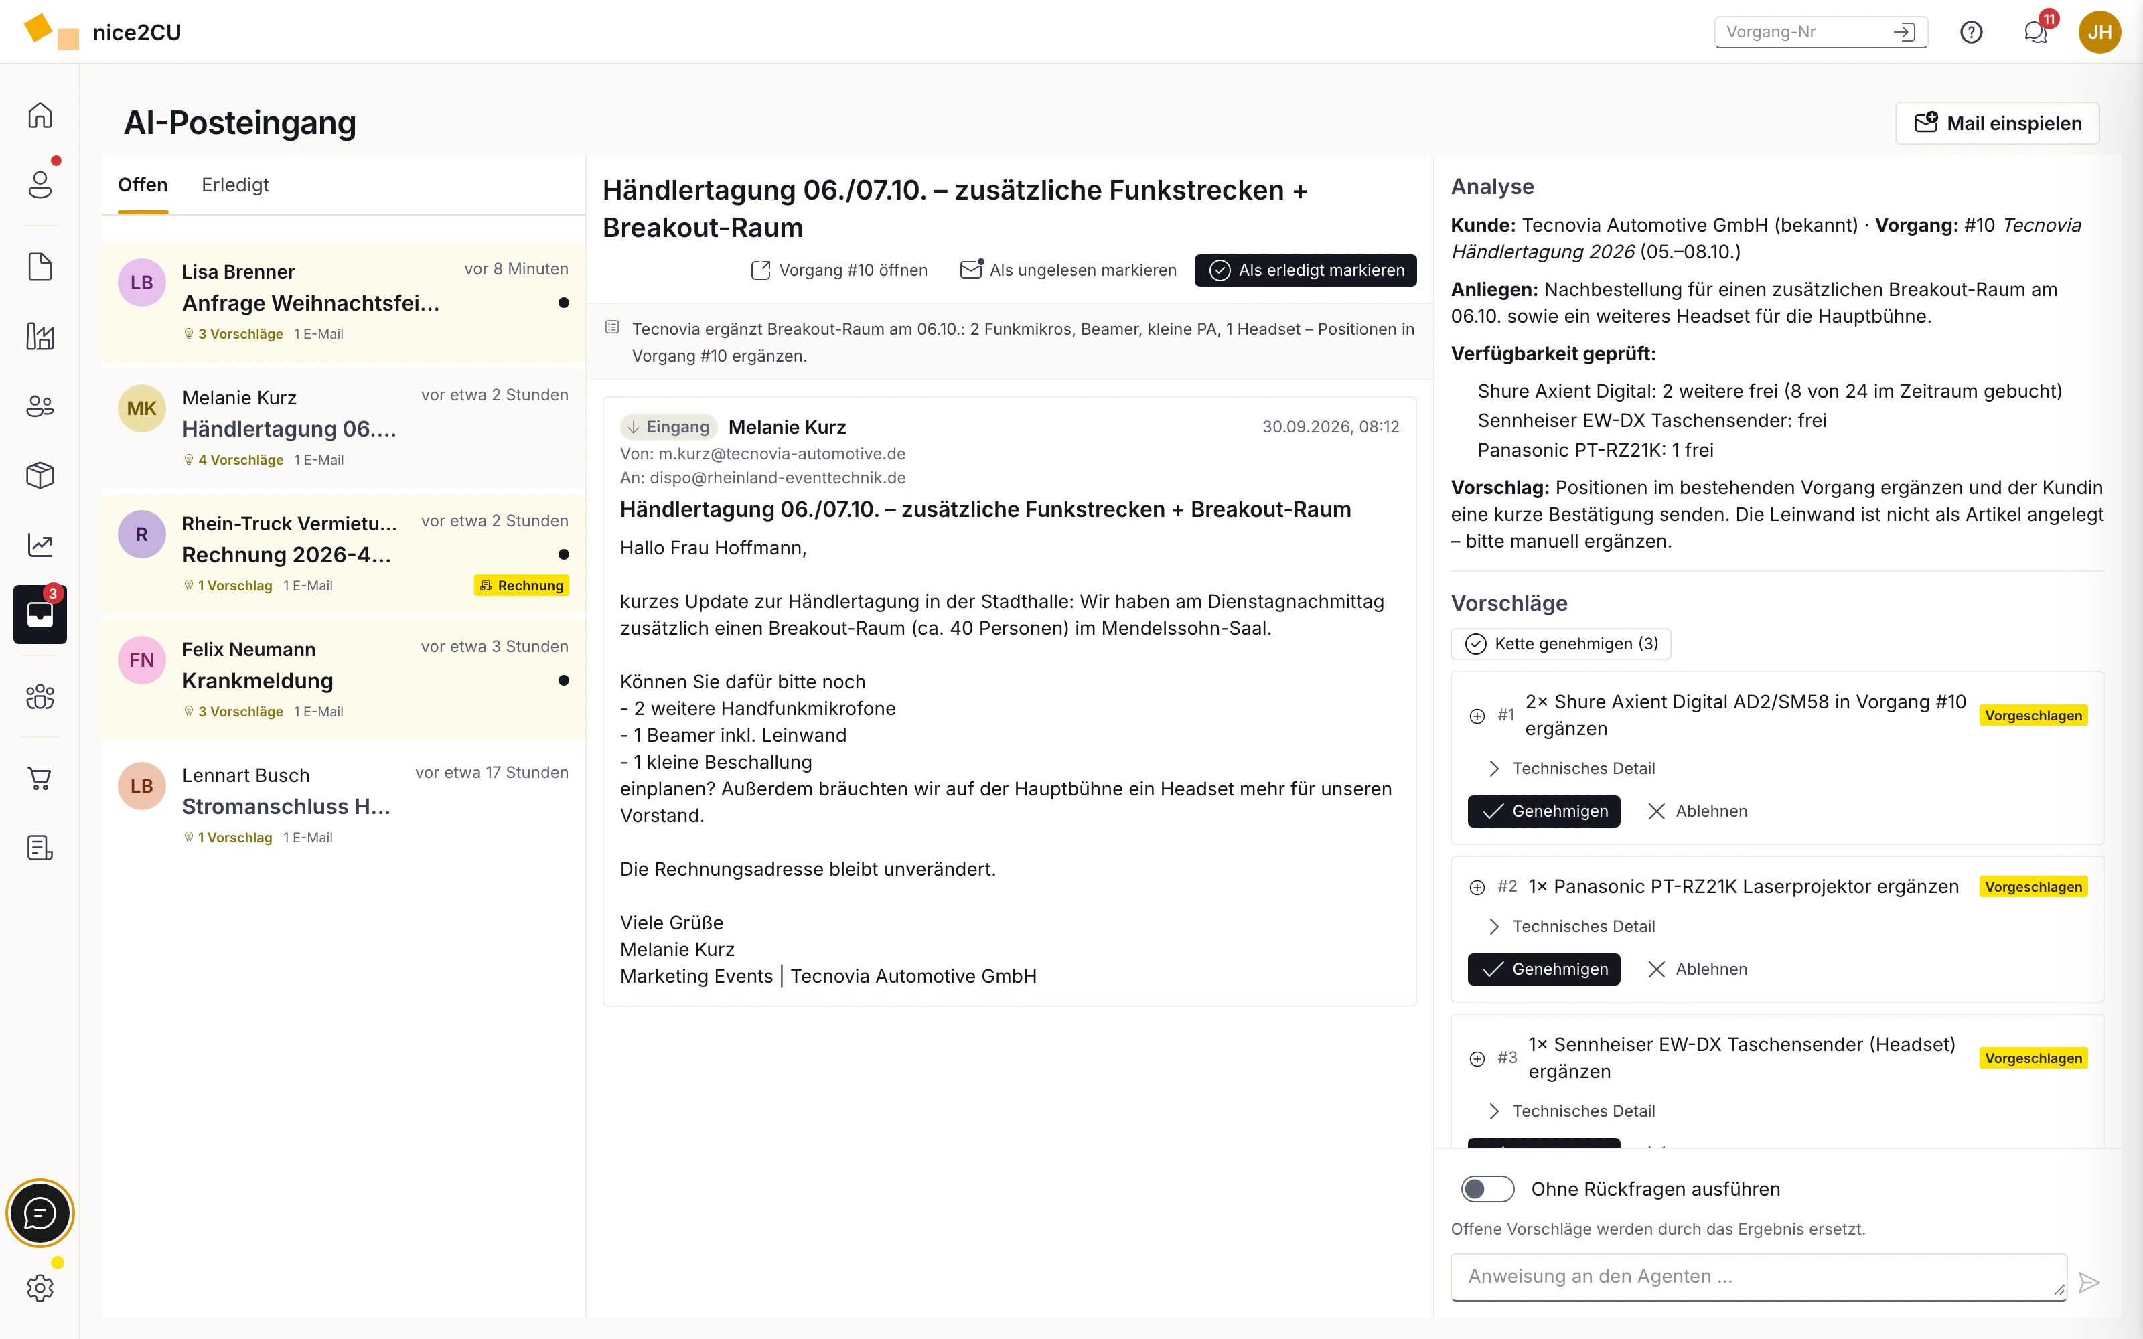Image resolution: width=2143 pixels, height=1339 pixels.
Task: Click the nice2CU logo
Action: tap(102, 33)
